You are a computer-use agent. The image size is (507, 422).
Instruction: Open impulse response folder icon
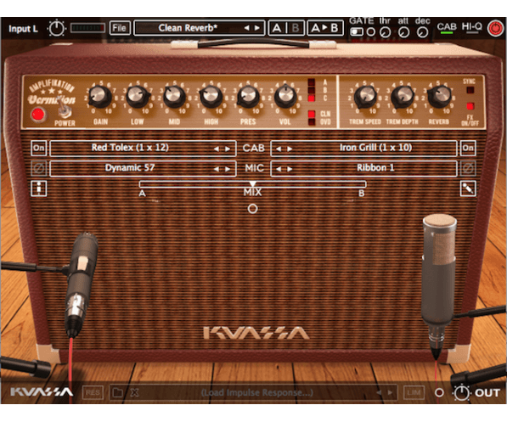(118, 393)
